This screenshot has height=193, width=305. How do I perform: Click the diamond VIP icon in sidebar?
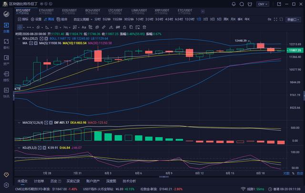tap(6, 175)
